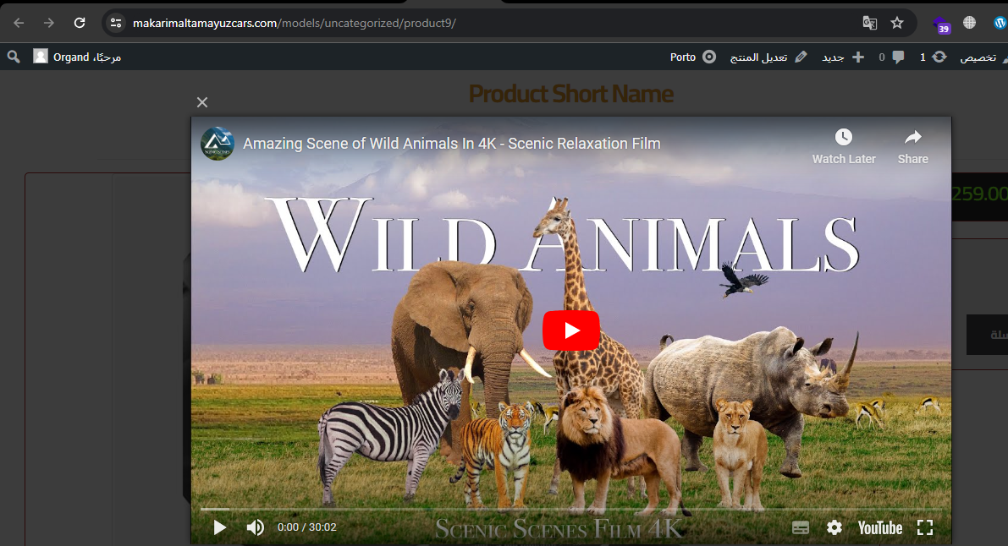Open the new (جديد) content menu
The height and width of the screenshot is (546, 1008).
coord(843,57)
